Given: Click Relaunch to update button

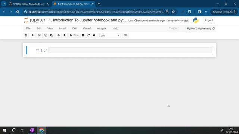Looking at the screenshot, I should point(224,12).
